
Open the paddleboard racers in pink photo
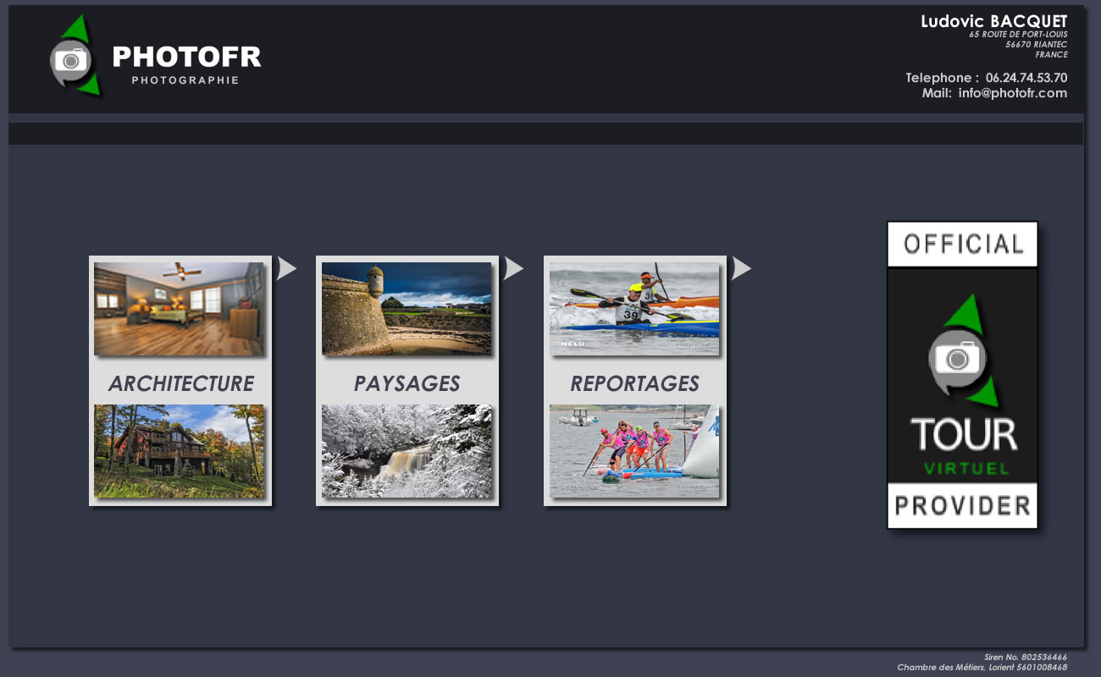pos(634,451)
